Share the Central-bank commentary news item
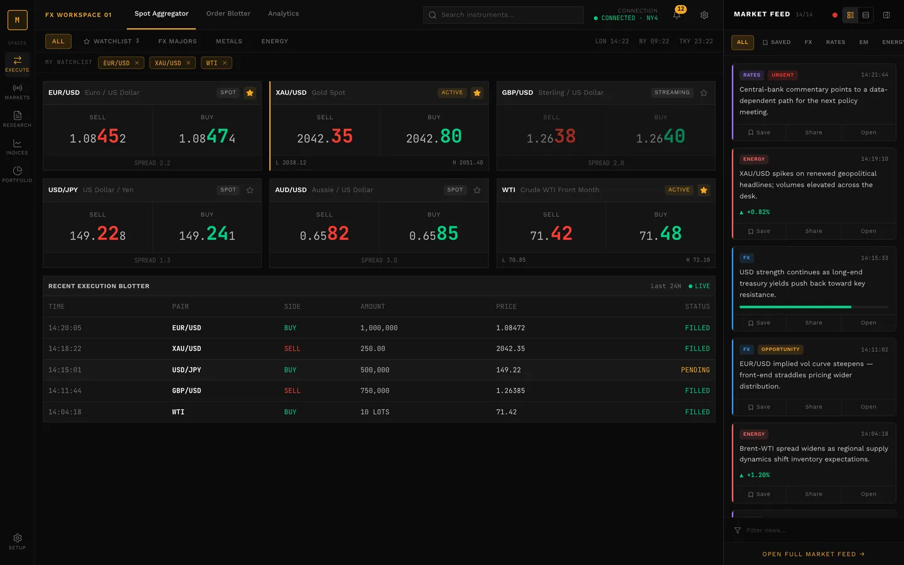The image size is (904, 565). point(814,132)
